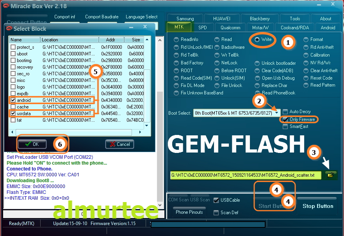
Task: Click the fat block row
Action: pos(77,120)
